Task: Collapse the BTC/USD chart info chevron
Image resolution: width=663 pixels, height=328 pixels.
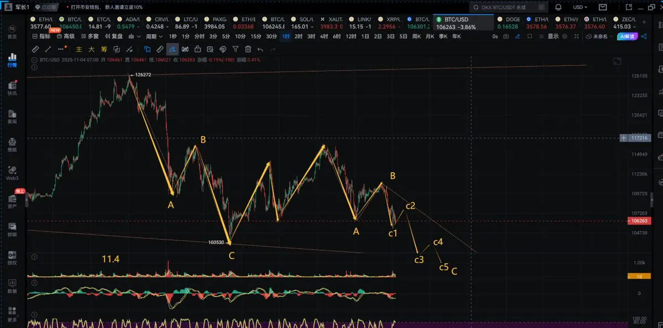Action: tap(34, 60)
